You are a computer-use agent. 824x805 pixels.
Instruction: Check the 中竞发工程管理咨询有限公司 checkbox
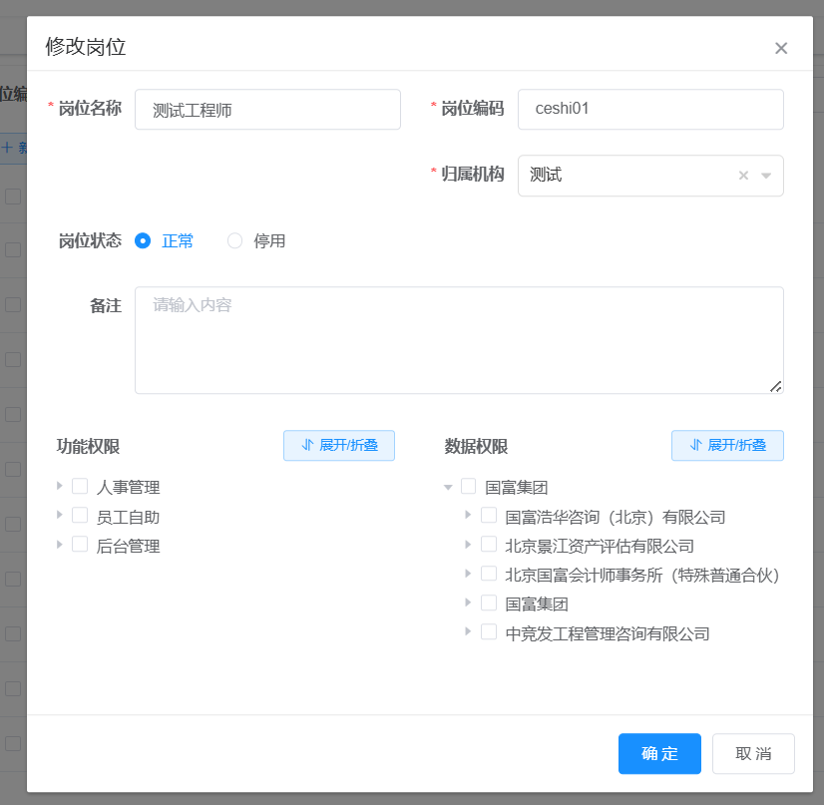point(489,631)
